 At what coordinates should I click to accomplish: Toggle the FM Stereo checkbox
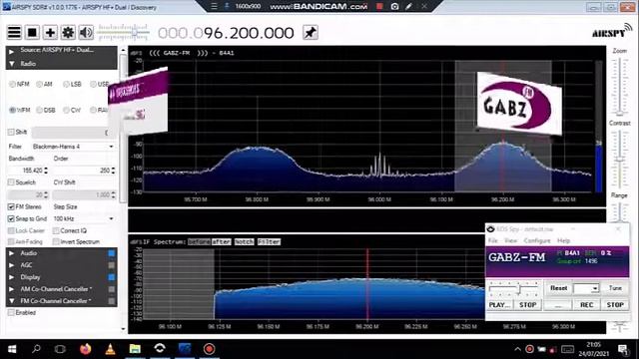tap(11, 206)
